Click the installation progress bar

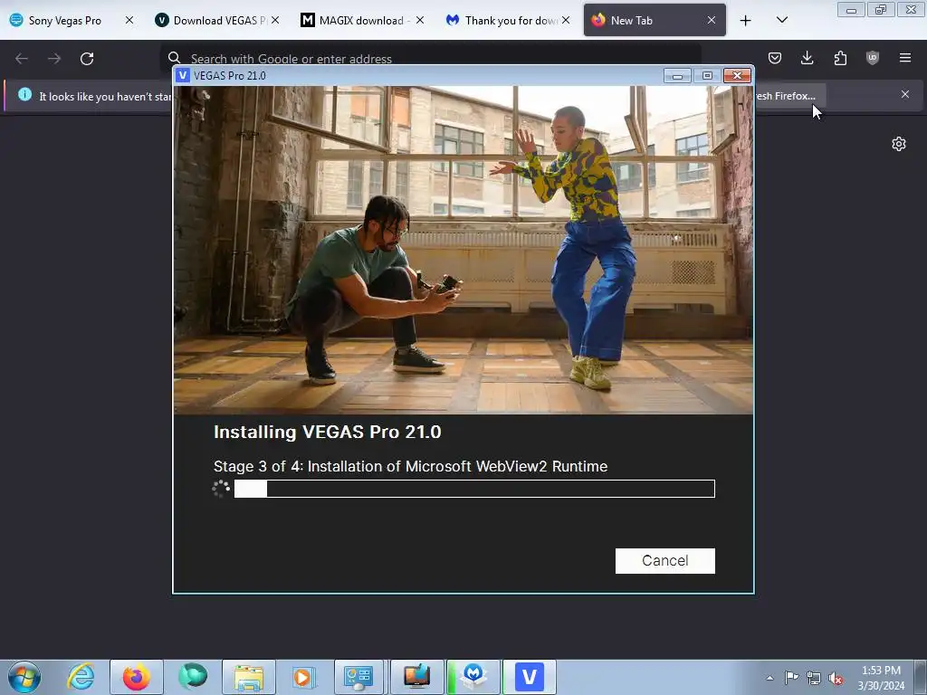(x=474, y=489)
